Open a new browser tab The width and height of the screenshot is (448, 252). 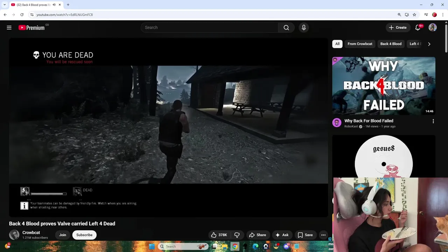pyautogui.click(x=68, y=5)
